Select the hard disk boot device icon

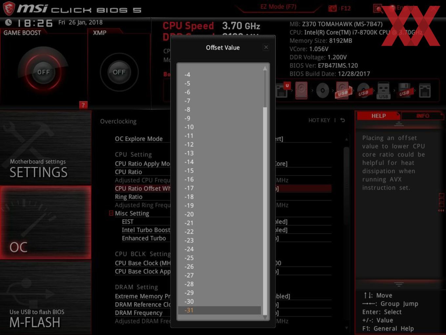point(301,90)
